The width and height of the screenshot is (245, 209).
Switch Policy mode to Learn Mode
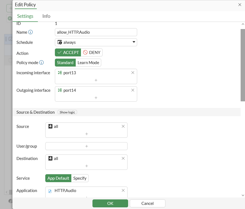point(88,63)
